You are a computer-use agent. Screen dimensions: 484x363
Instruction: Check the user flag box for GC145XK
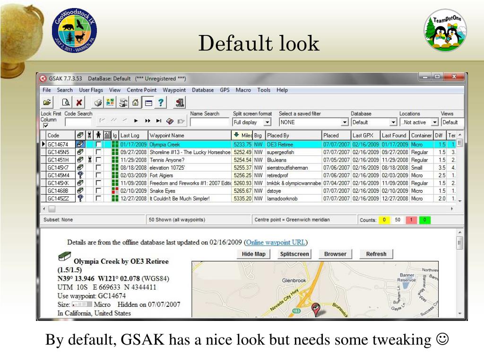98,183
